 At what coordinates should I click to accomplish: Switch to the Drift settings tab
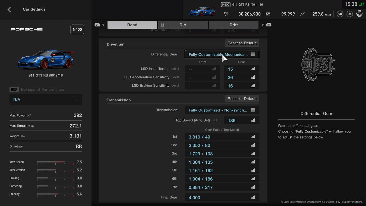[234, 25]
